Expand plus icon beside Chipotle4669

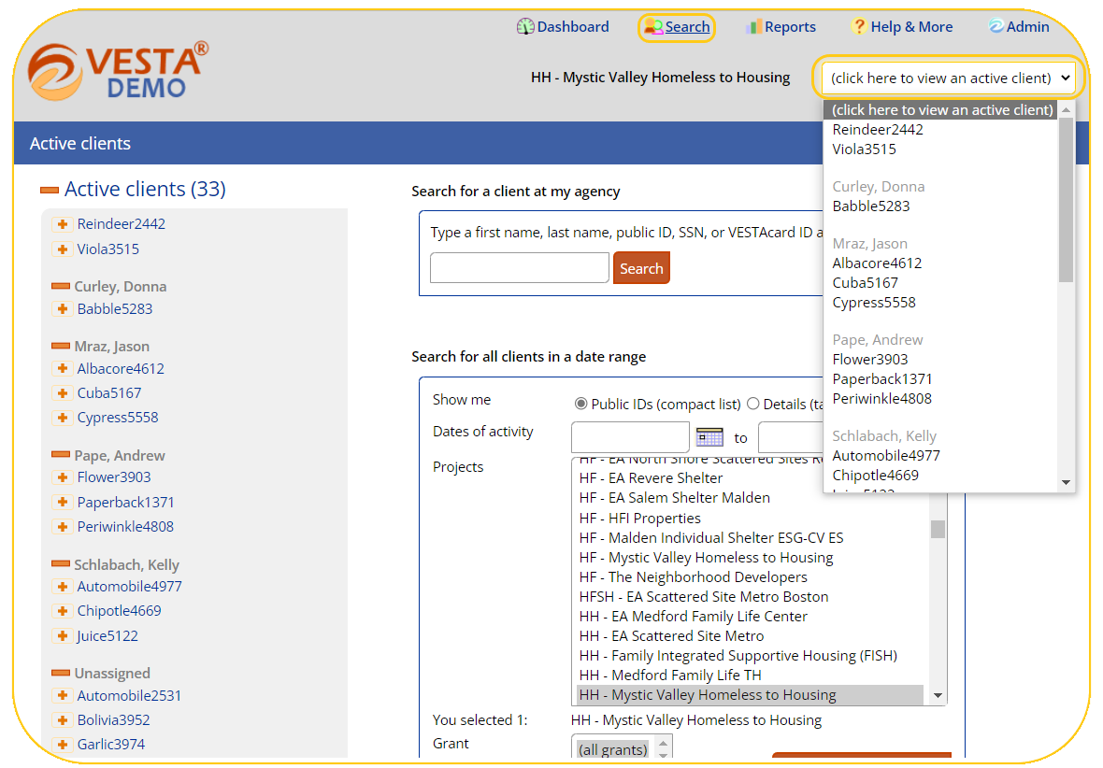tap(63, 611)
